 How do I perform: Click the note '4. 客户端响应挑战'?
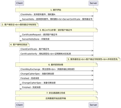(x=19, y=45)
